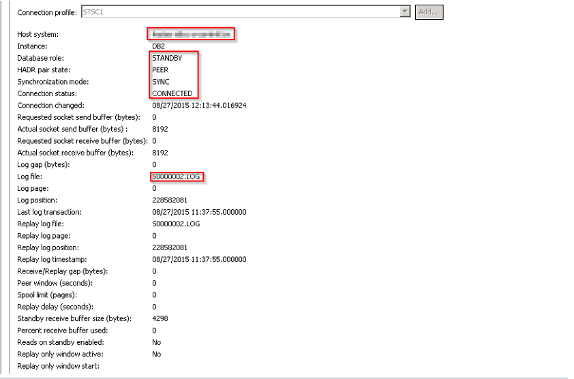
Task: Click the CONNECTED connection status value
Action: coord(172,93)
